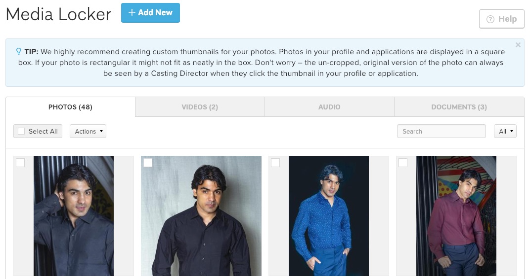The width and height of the screenshot is (530, 279).
Task: Dismiss the tip banner with X
Action: 518,45
